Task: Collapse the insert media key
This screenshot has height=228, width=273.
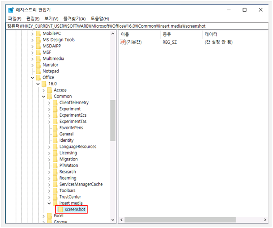Action: coord(49,203)
